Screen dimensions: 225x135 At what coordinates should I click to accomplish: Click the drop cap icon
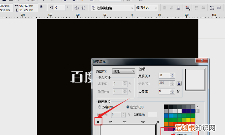click(x=203, y=8)
